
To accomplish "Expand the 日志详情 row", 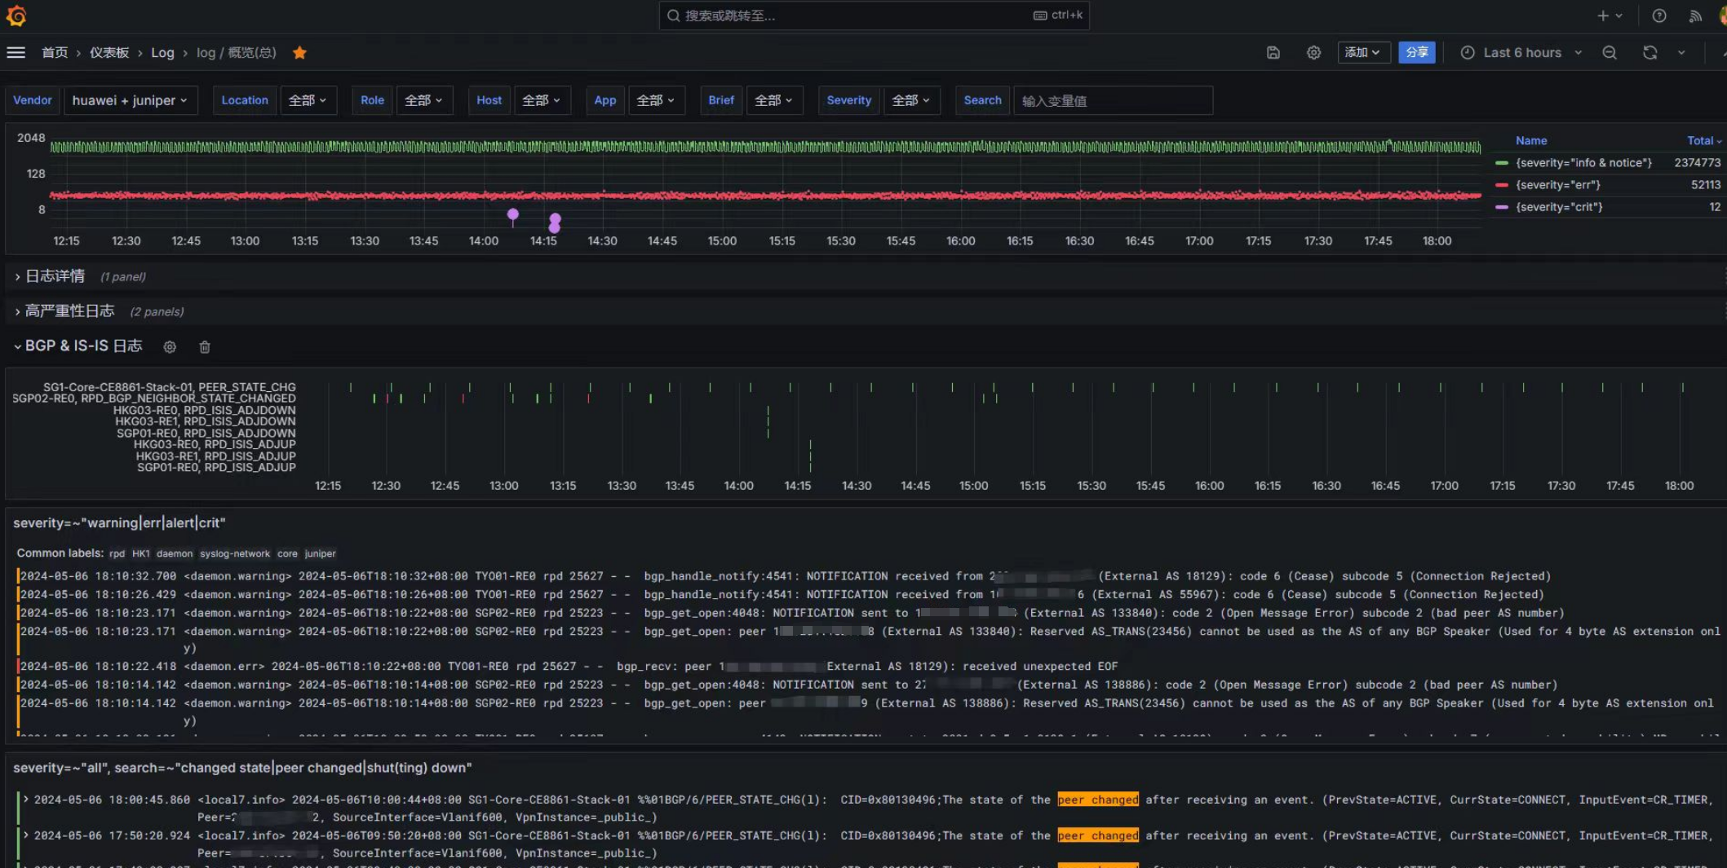I will 54,276.
